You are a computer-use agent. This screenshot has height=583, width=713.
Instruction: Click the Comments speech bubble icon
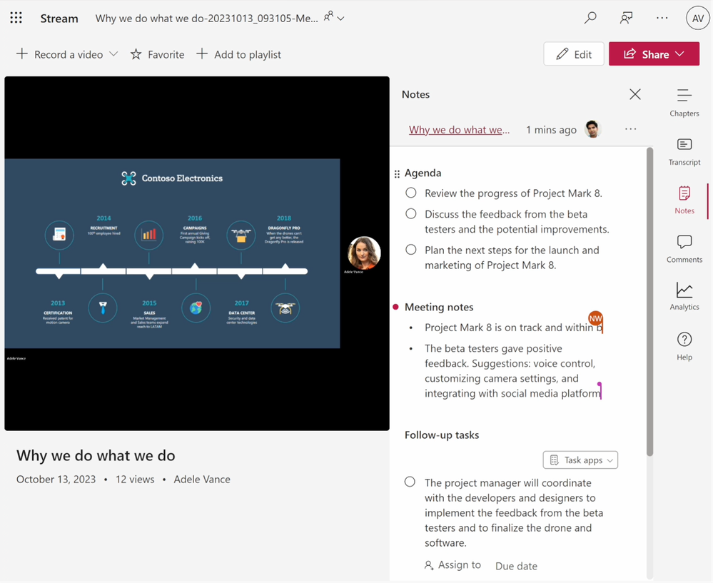tap(684, 241)
